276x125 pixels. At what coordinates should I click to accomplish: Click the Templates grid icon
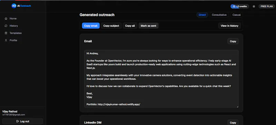click(6, 33)
